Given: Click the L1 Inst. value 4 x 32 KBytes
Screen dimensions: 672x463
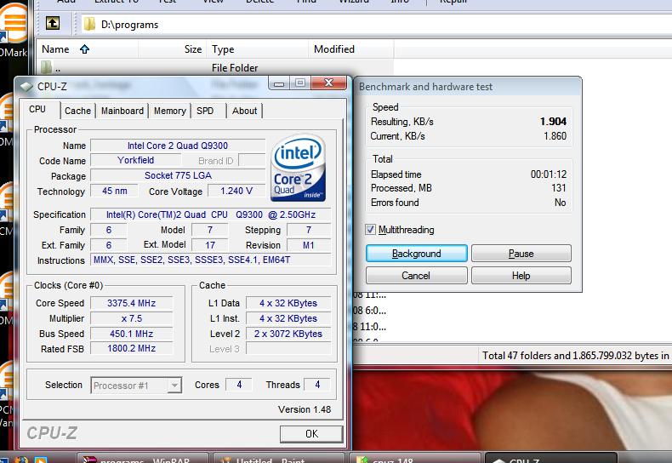Looking at the screenshot, I should (288, 318).
